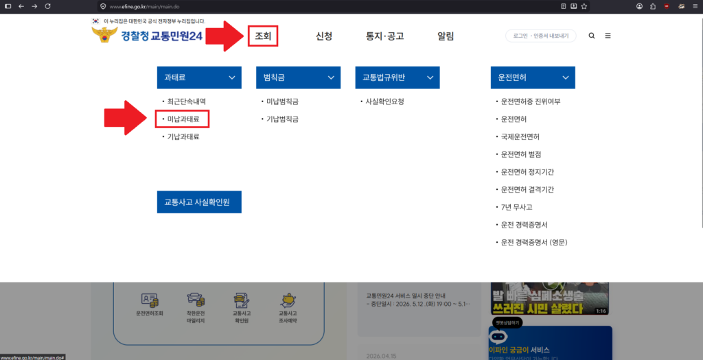Go forward using the browser forward arrow
This screenshot has width=703, height=360.
pos(34,6)
